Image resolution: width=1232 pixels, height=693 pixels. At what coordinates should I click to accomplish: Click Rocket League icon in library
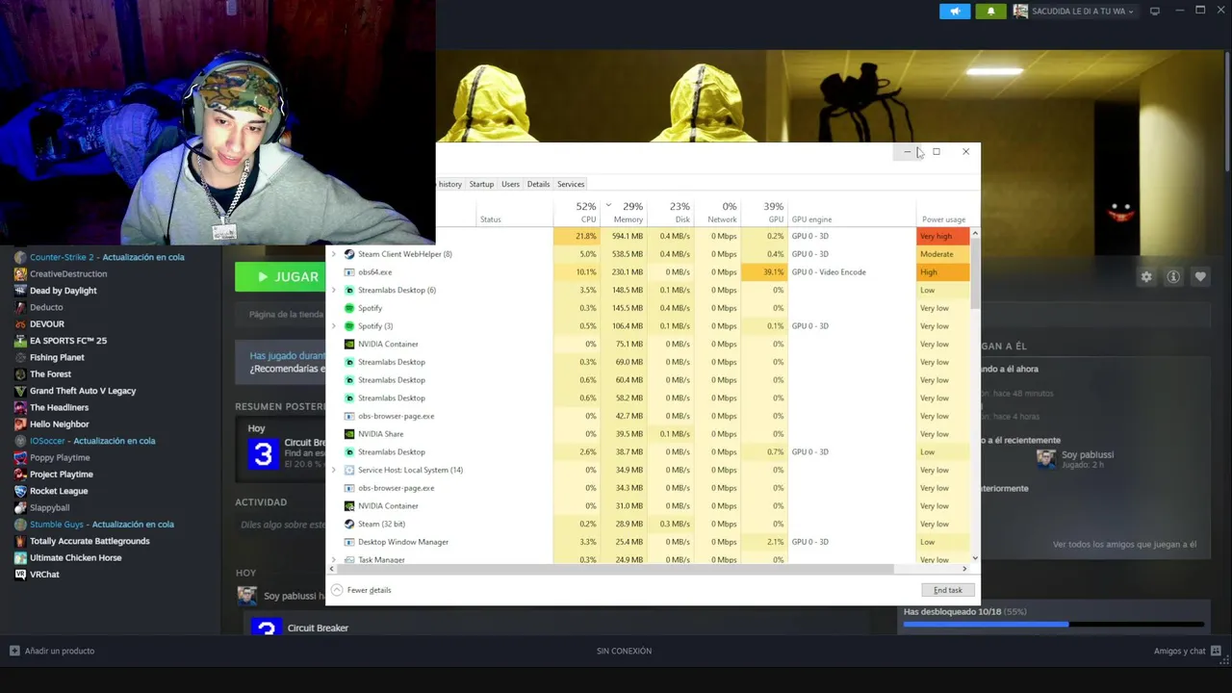[20, 491]
